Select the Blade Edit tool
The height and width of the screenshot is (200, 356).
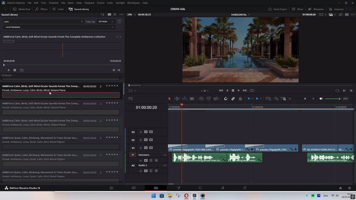tap(192, 99)
